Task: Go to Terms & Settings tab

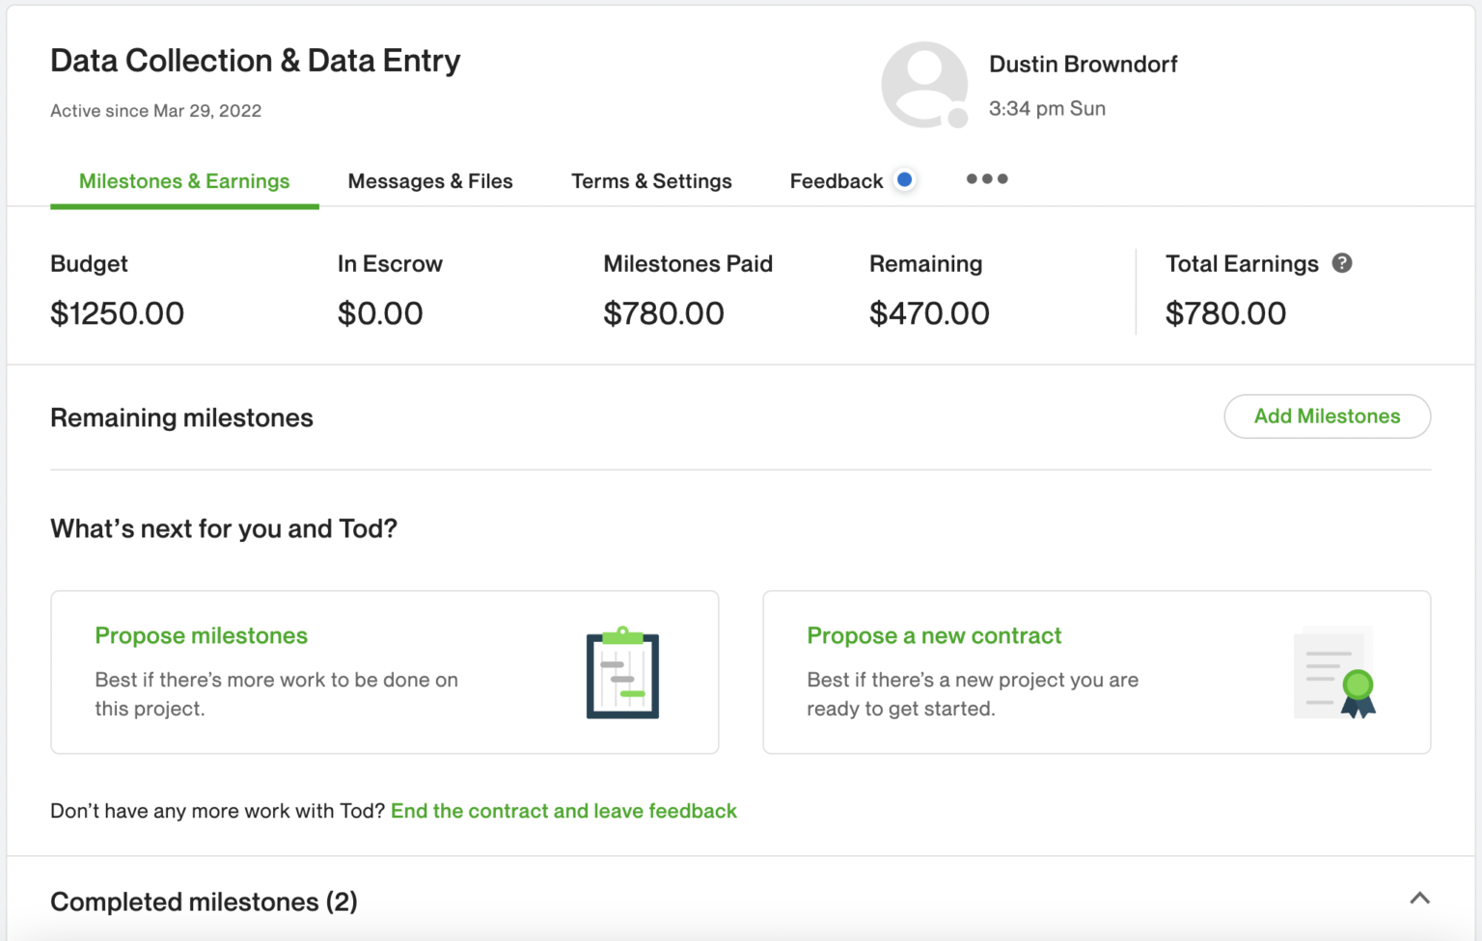Action: point(651,181)
